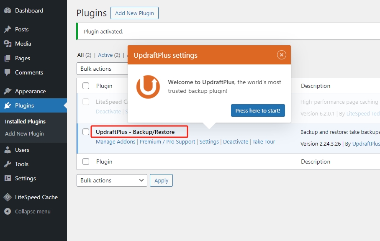Screen dimensions: 380x241
Task: Click the Settings sliders icon
Action: tap(8, 178)
